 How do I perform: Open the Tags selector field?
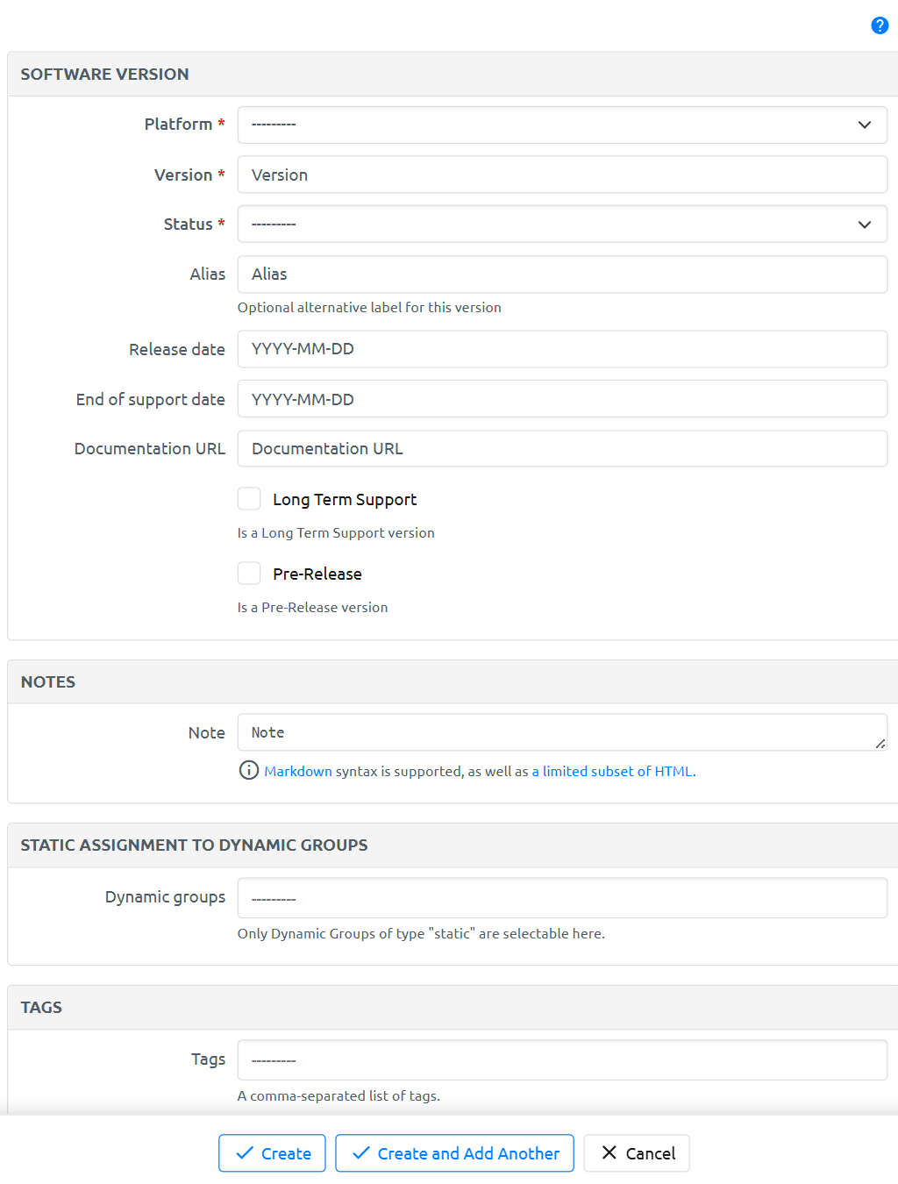pos(562,1060)
